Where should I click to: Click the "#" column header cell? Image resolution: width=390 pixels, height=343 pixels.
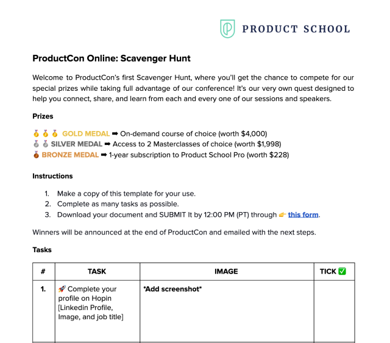[x=43, y=272]
